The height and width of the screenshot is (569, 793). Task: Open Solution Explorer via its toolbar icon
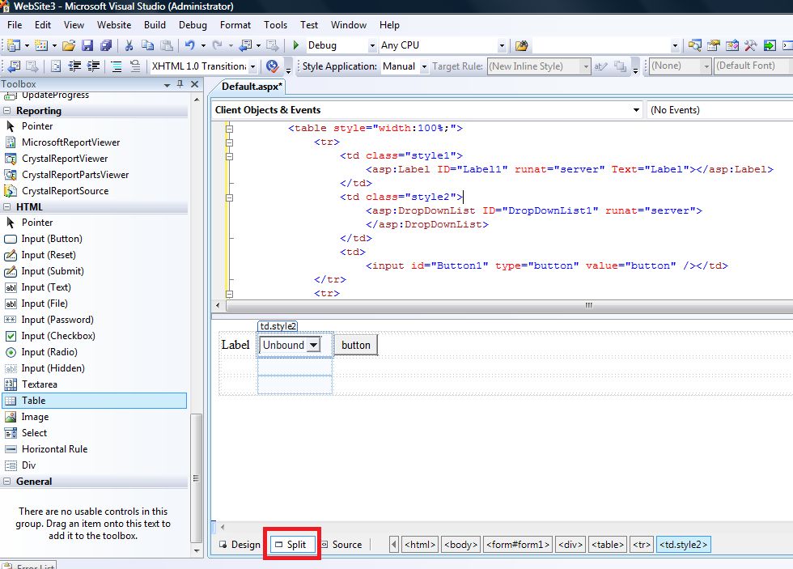click(695, 46)
